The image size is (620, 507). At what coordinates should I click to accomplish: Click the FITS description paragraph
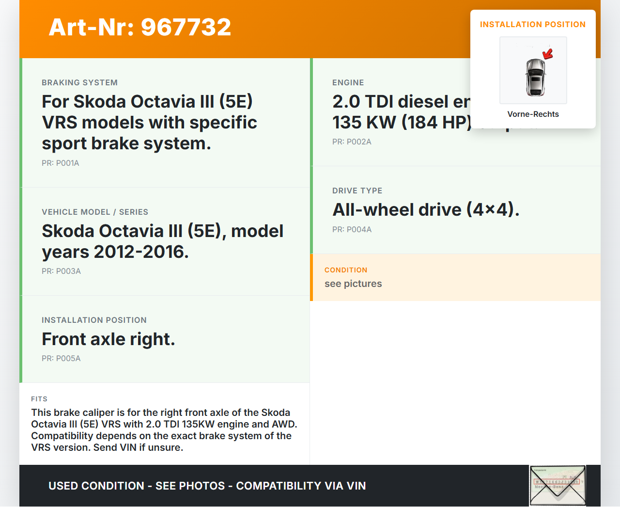[164, 430]
